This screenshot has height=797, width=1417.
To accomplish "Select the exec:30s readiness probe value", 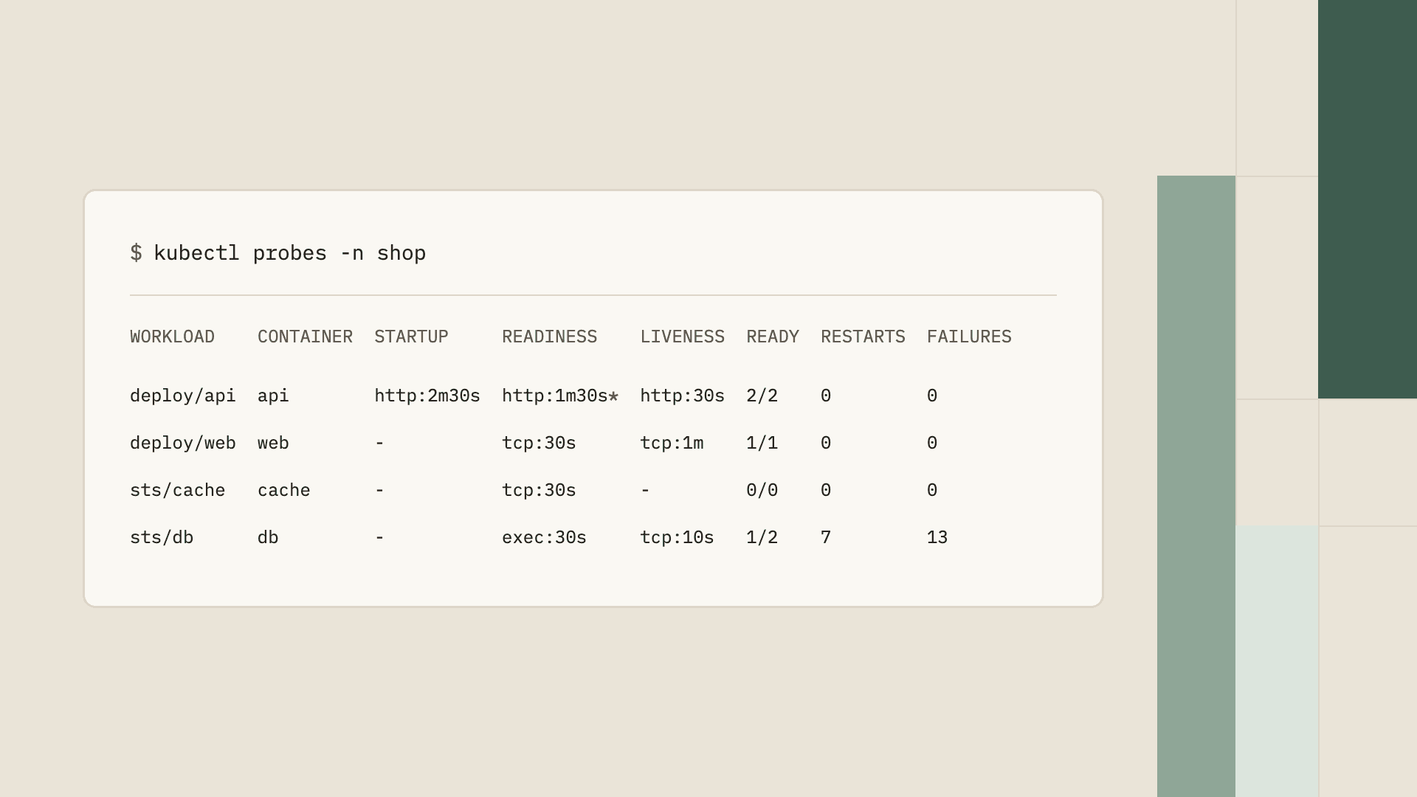I will pos(544,538).
